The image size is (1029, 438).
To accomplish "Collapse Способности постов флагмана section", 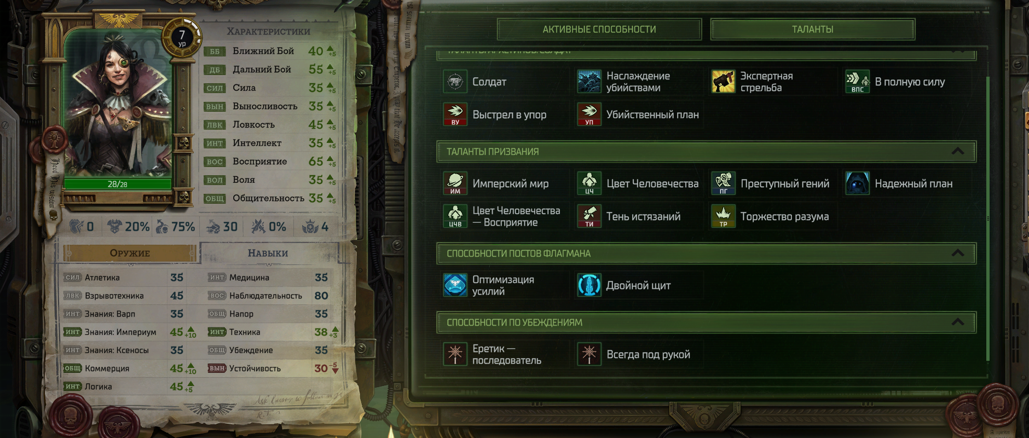I will [x=957, y=253].
